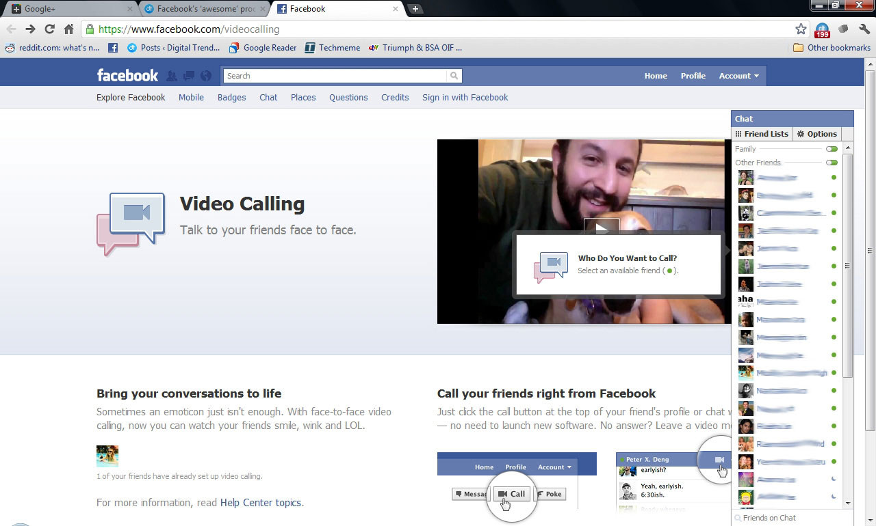The image size is (876, 526).
Task: Click the Options gear icon in Chat
Action: [801, 134]
